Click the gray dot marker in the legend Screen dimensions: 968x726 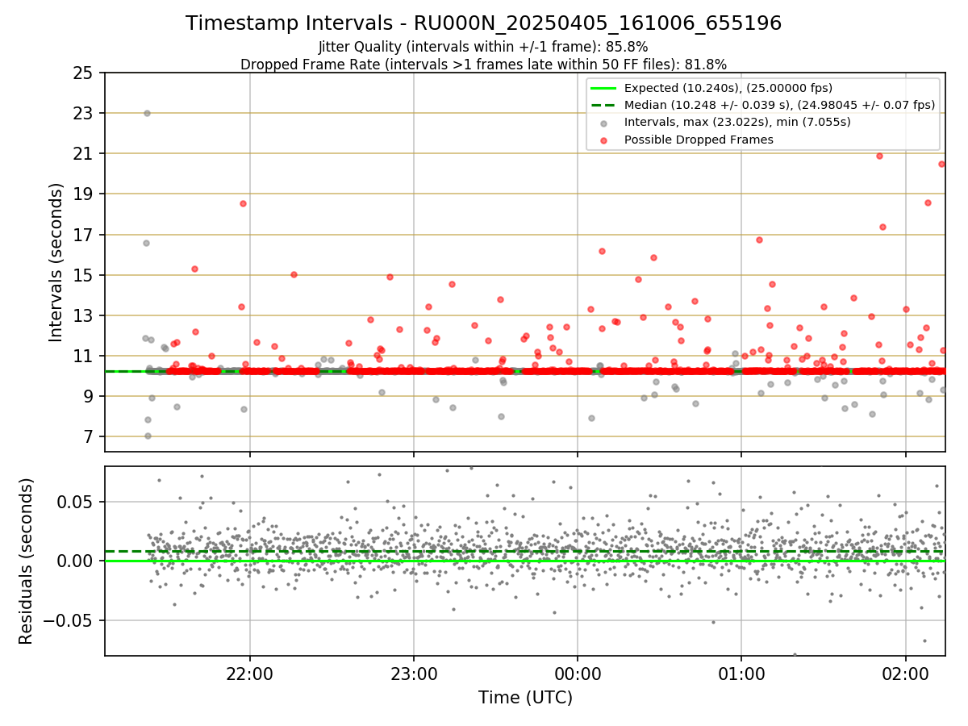coord(604,123)
